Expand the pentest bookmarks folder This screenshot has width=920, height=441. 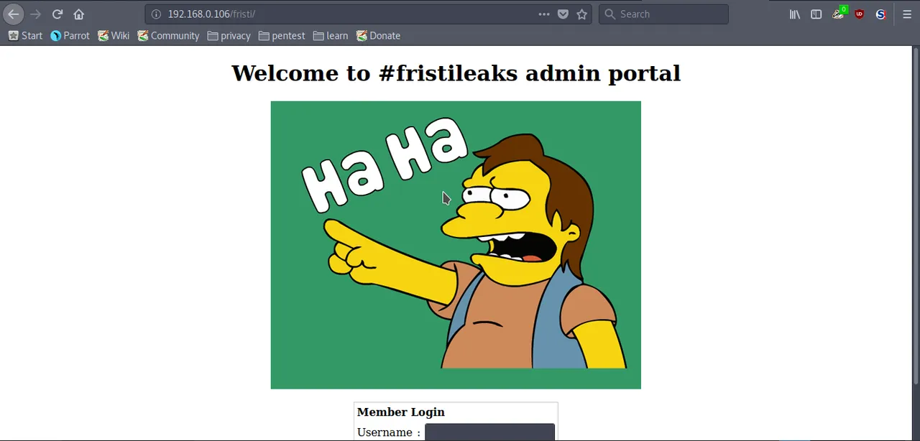click(282, 35)
